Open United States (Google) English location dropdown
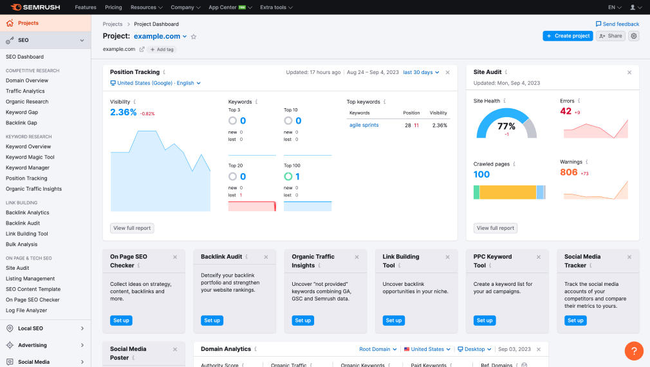 tap(156, 83)
